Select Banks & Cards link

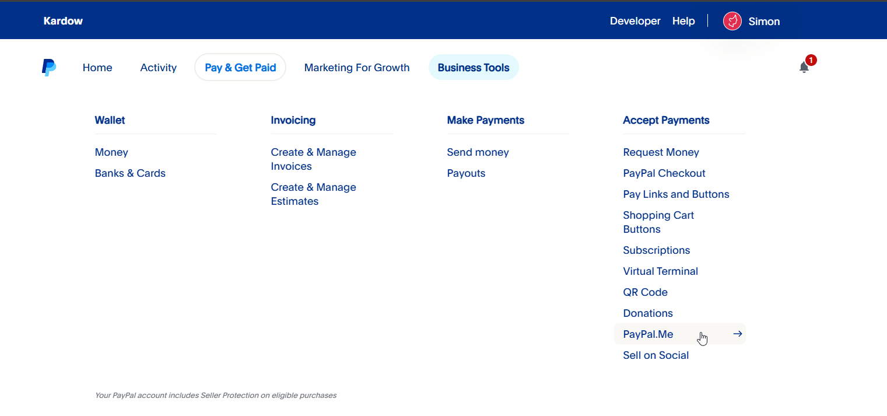(x=130, y=173)
